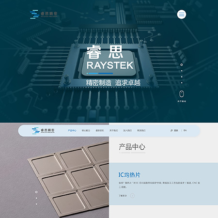Switch language with the EN link
The image size is (218, 218).
(185, 130)
